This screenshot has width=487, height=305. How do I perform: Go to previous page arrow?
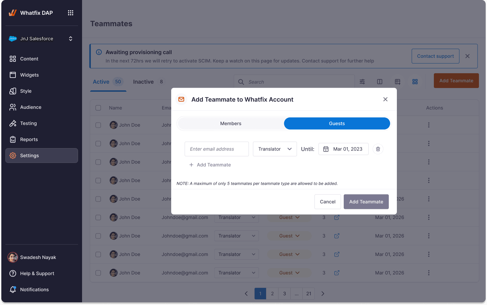(246, 294)
